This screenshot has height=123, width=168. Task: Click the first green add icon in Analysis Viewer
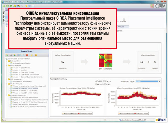click(7, 55)
